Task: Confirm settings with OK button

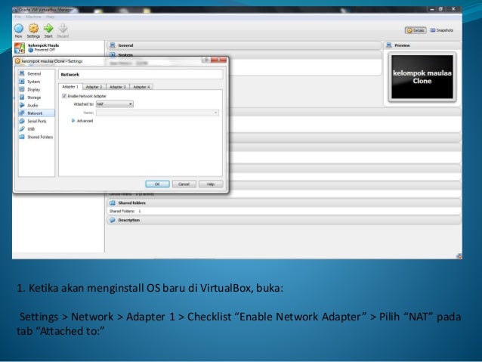Action: (157, 184)
